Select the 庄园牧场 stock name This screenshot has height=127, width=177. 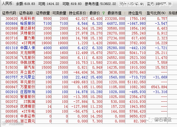(28, 92)
